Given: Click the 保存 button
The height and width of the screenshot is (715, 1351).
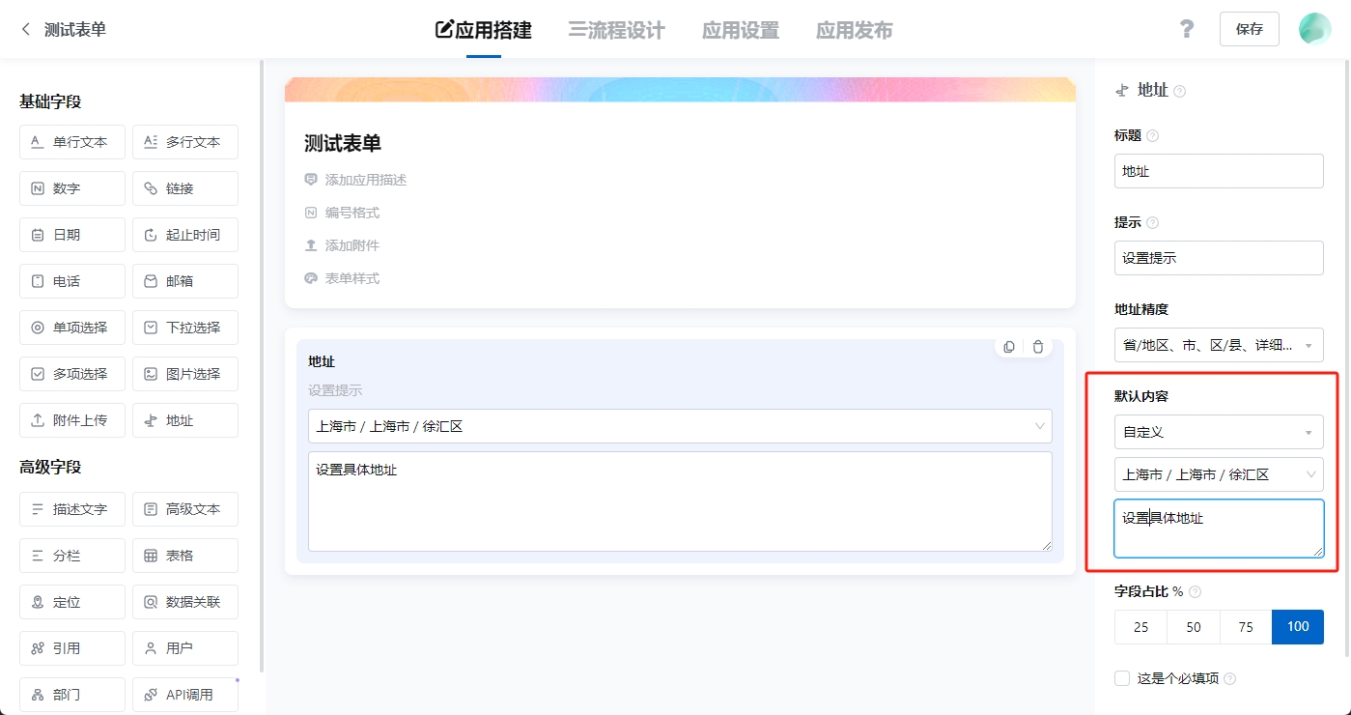Looking at the screenshot, I should click(1249, 29).
